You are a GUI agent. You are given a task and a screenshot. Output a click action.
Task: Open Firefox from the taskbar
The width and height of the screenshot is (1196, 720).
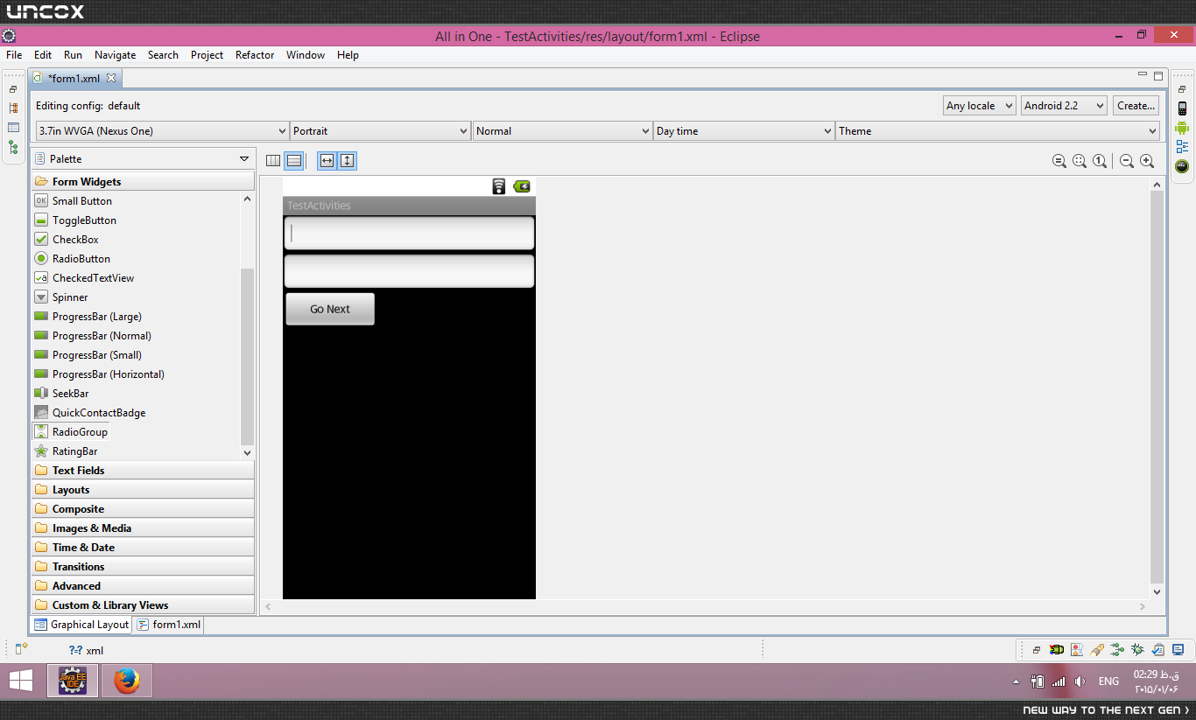(x=127, y=680)
